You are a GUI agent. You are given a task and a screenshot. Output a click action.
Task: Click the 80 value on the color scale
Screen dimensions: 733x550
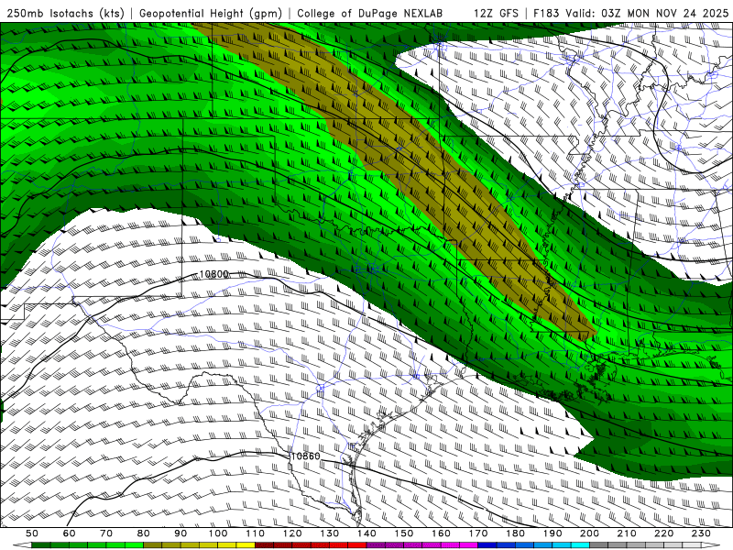143,533
